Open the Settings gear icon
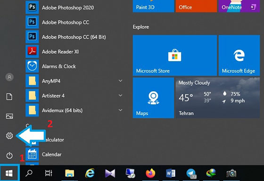 9,135
